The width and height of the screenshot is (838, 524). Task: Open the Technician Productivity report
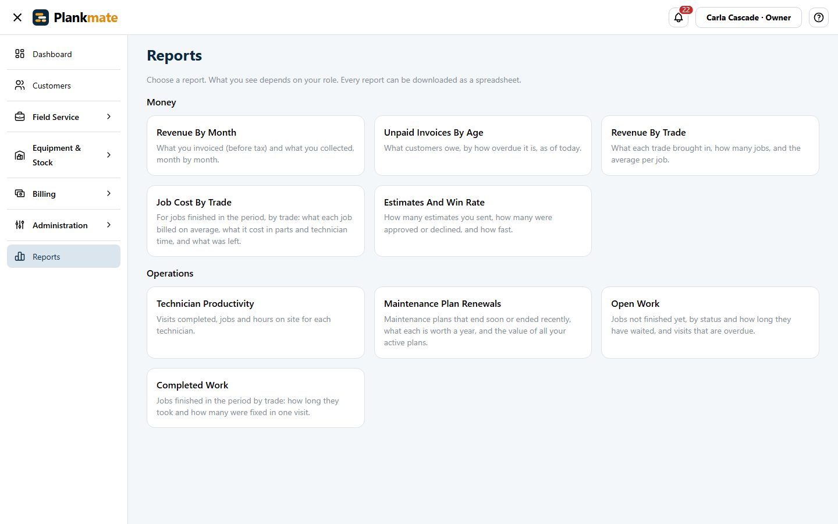(x=255, y=323)
